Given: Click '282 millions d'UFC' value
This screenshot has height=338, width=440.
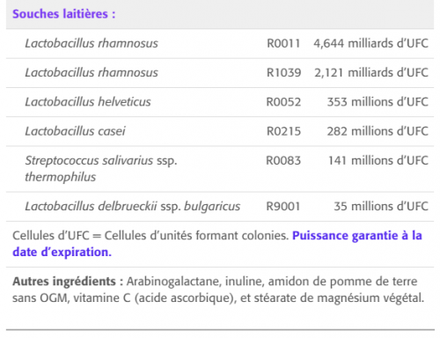Looking at the screenshot, I should click(378, 131).
